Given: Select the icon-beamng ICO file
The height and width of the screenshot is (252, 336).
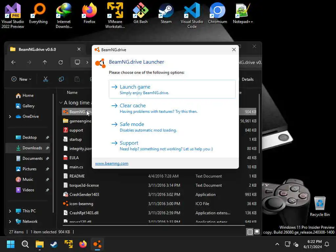Looking at the screenshot, I should coord(160,204).
